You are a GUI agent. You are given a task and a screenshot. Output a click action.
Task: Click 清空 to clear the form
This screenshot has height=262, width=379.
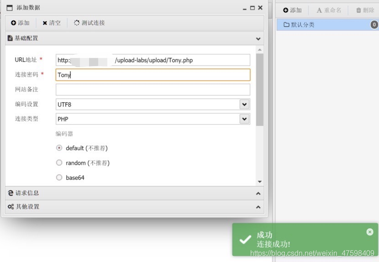coord(52,23)
